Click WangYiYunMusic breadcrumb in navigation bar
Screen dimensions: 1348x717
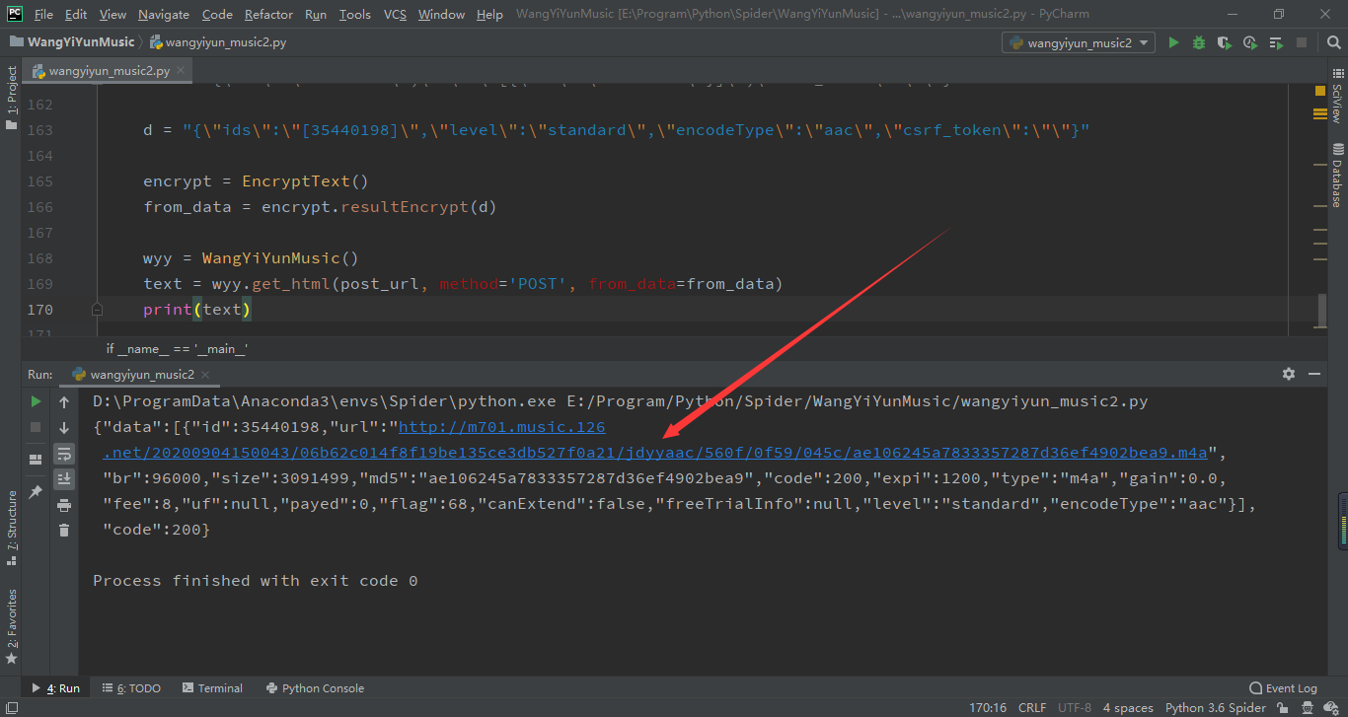click(x=71, y=42)
